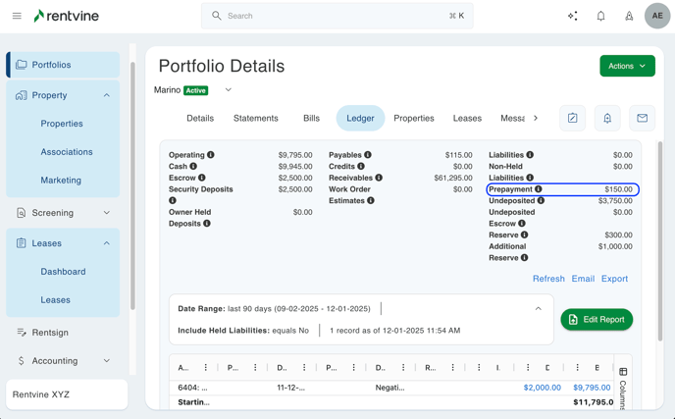Screen dimensions: 675x419
Task: Switch to the Statements tab
Action: tap(255, 118)
